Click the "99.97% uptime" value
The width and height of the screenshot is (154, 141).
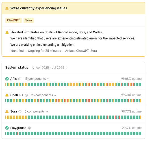pos(132,128)
